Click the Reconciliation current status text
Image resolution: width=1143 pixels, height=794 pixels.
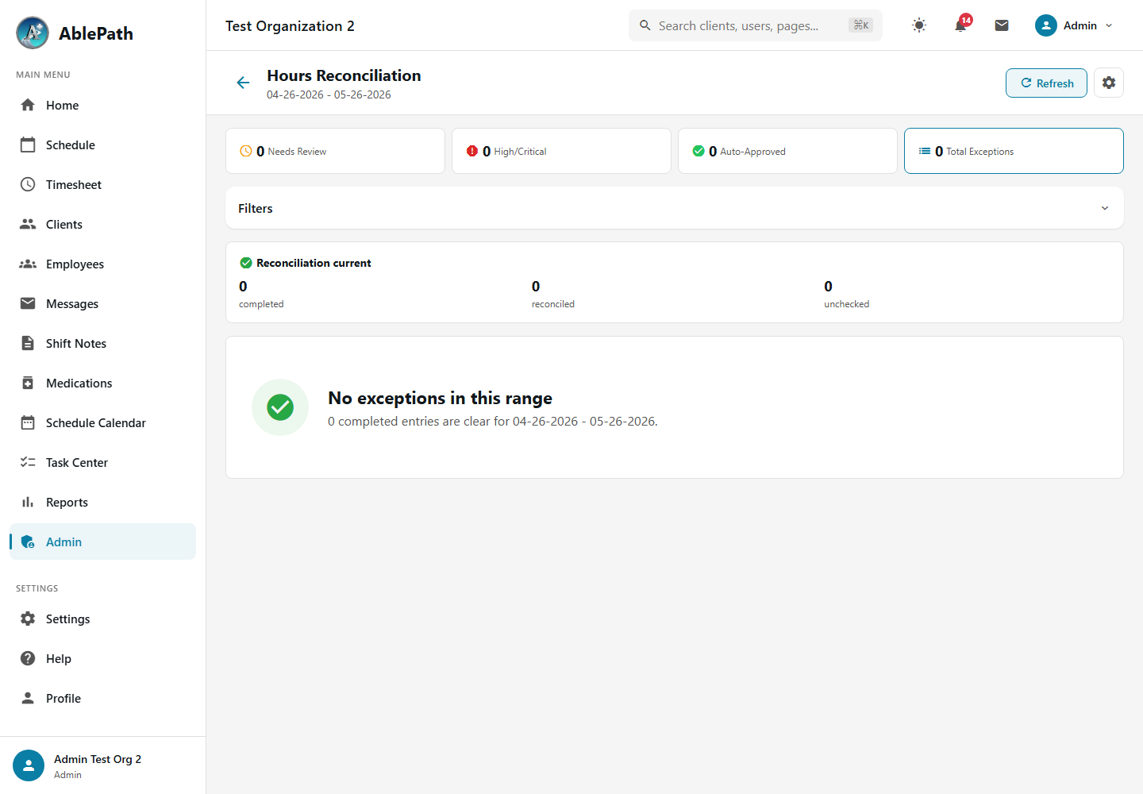pyautogui.click(x=314, y=263)
